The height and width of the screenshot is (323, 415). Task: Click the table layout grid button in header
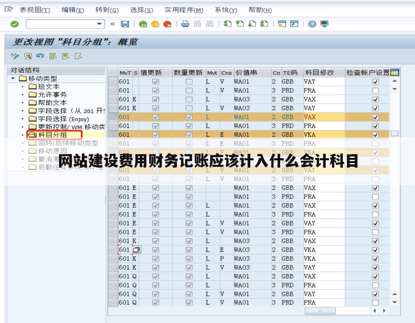(394, 72)
